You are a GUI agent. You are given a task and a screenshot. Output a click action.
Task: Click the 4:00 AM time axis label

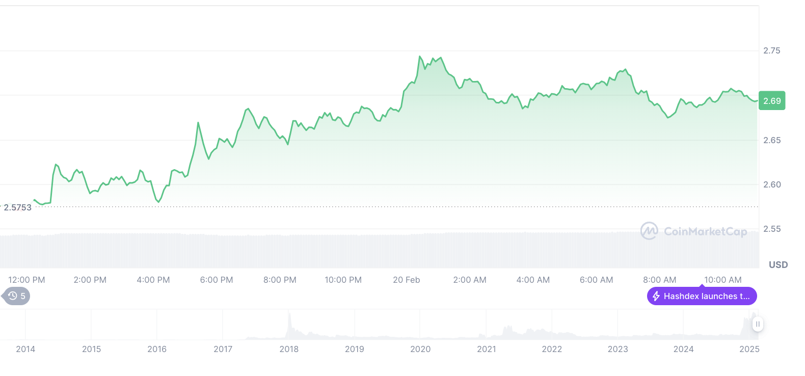533,280
